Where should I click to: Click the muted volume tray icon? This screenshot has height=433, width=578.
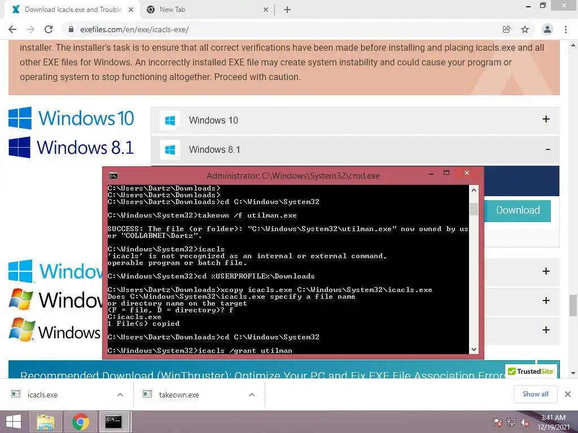click(x=525, y=422)
